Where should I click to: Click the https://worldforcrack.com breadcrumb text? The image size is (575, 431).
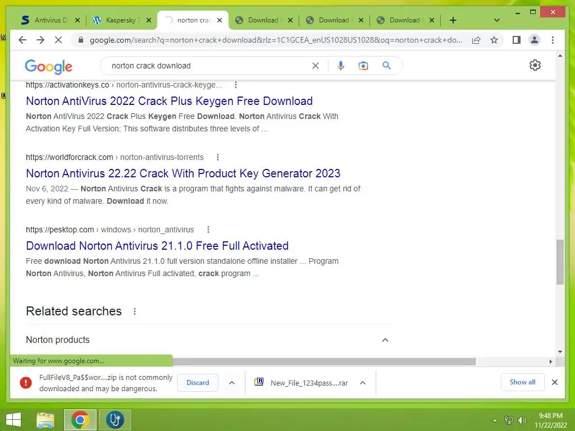coord(69,157)
